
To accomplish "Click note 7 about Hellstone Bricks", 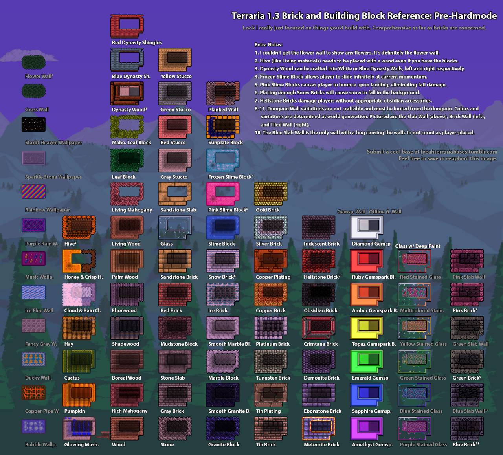I will click(x=343, y=101).
